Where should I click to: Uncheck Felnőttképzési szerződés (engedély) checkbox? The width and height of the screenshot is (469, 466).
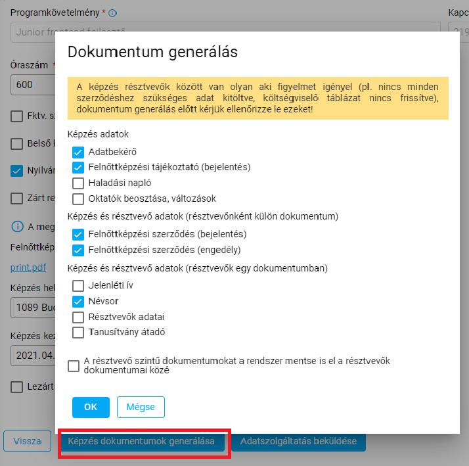pyautogui.click(x=78, y=250)
